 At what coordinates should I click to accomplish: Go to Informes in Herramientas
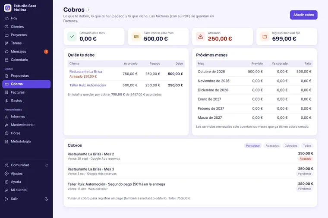[x=26, y=117]
